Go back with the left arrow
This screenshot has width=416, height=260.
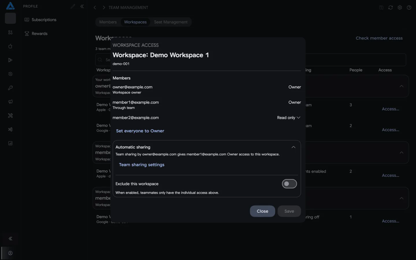(x=95, y=8)
